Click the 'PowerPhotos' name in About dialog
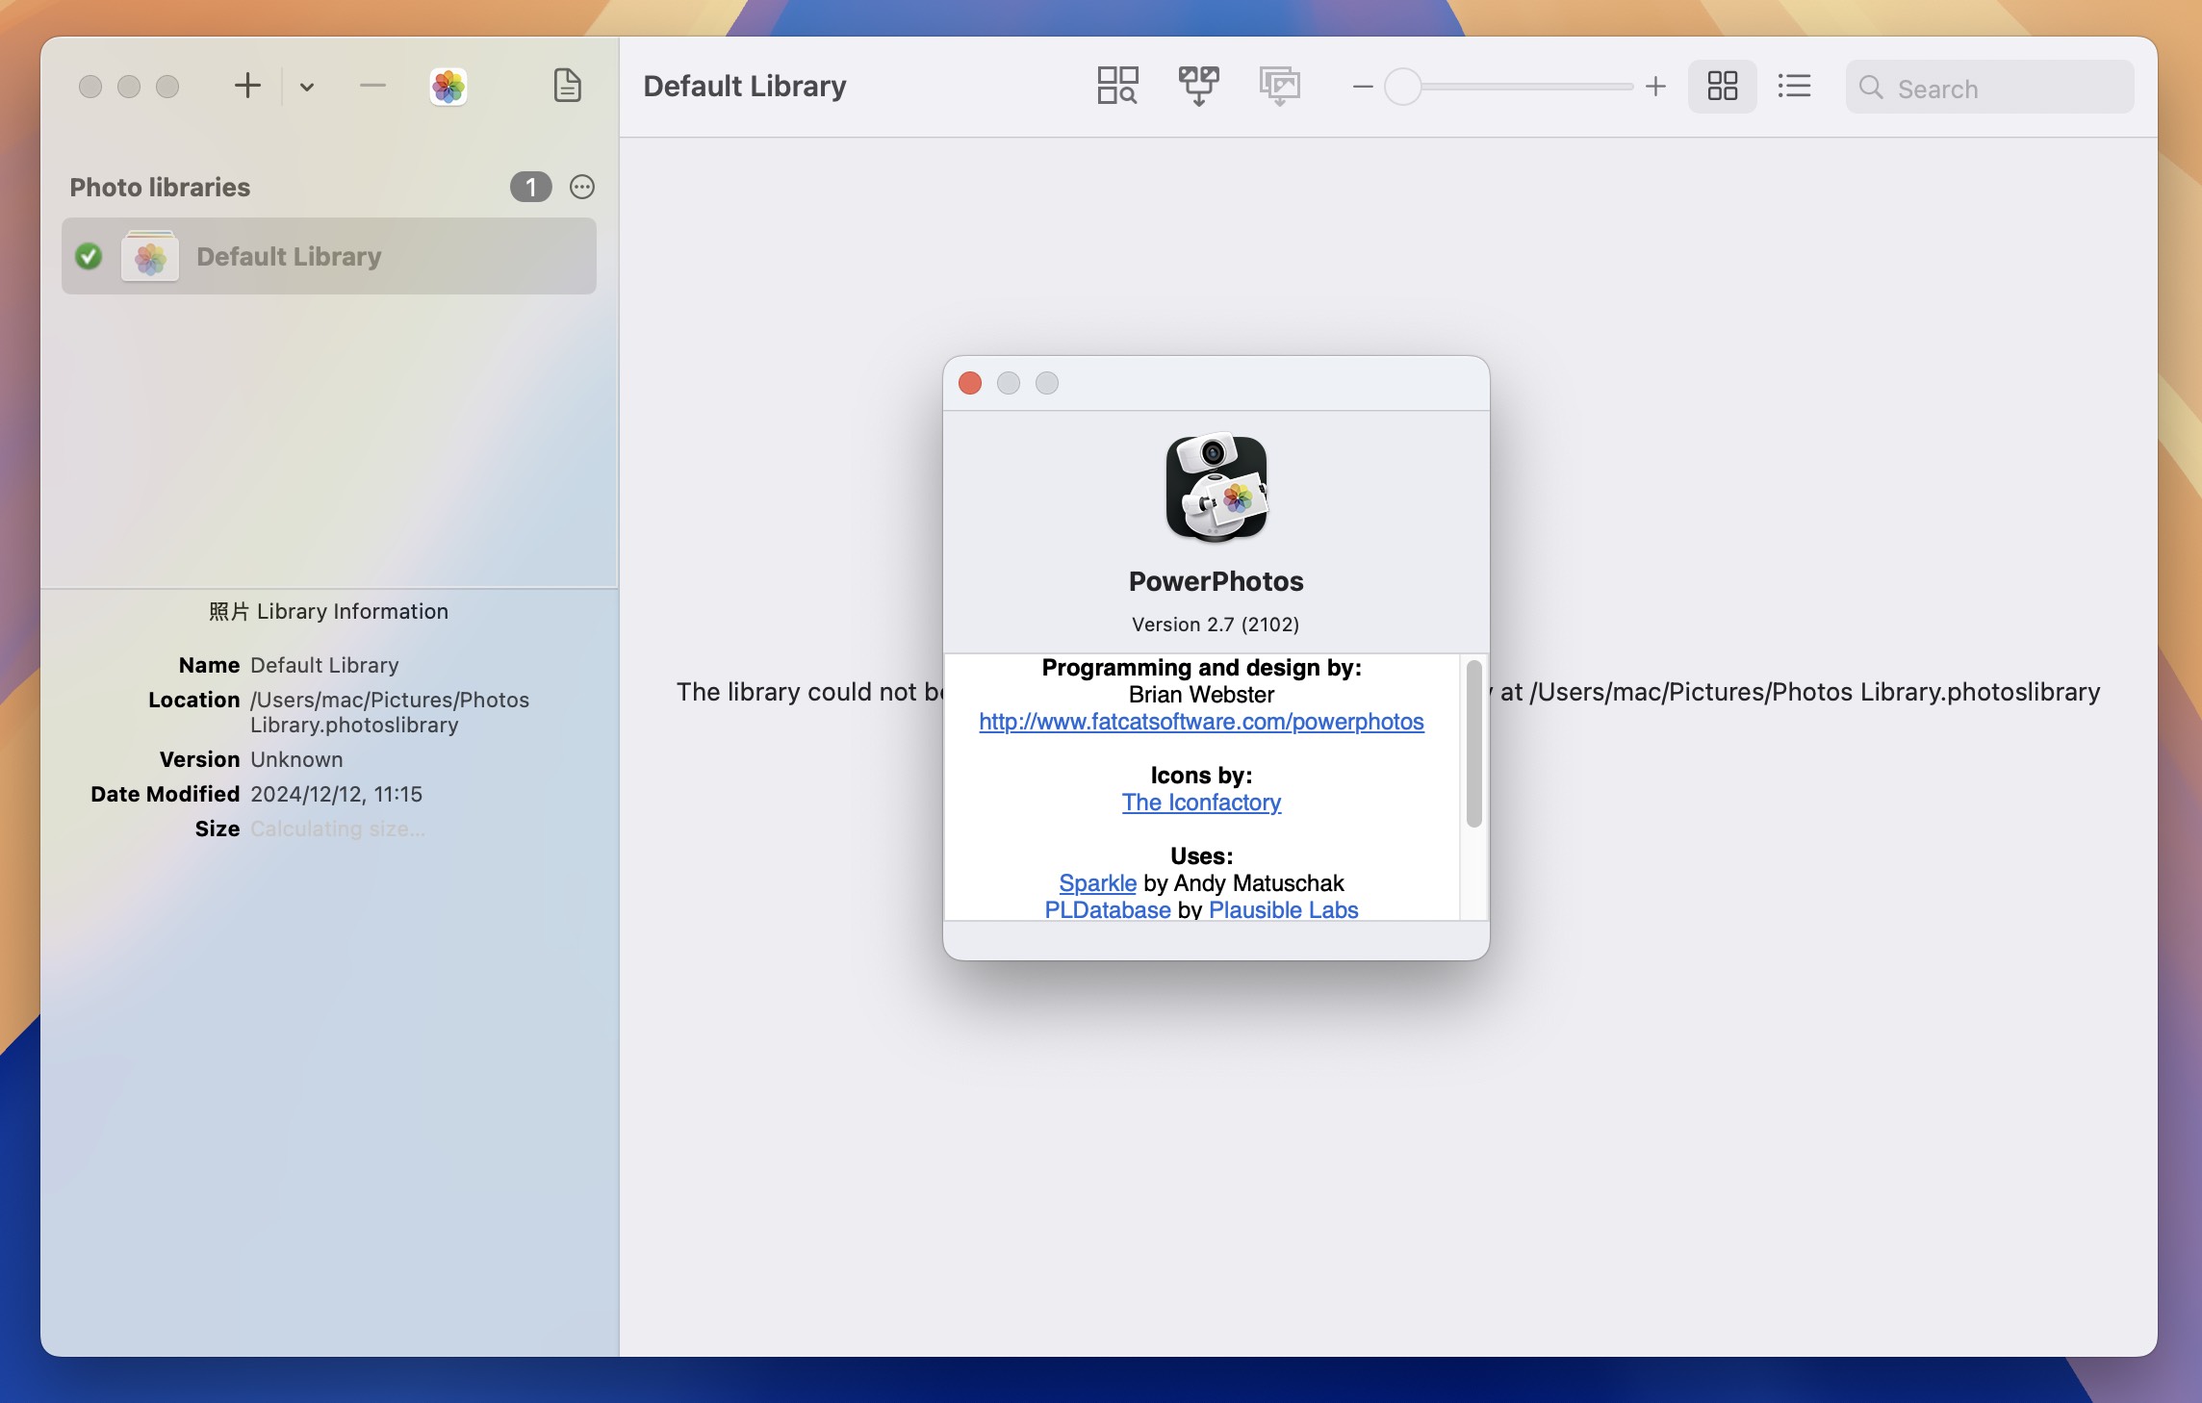2202x1403 pixels. [x=1216, y=581]
